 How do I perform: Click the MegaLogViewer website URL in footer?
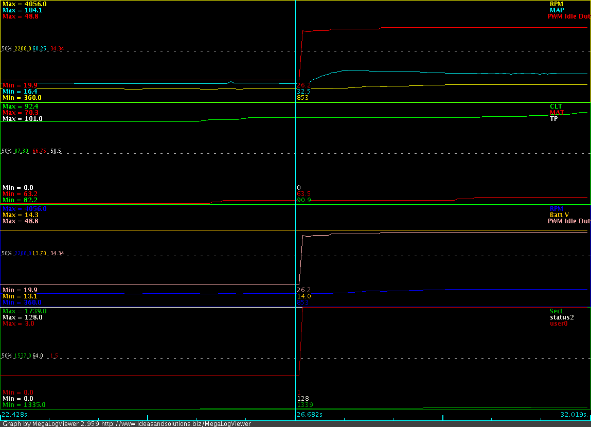(176, 424)
